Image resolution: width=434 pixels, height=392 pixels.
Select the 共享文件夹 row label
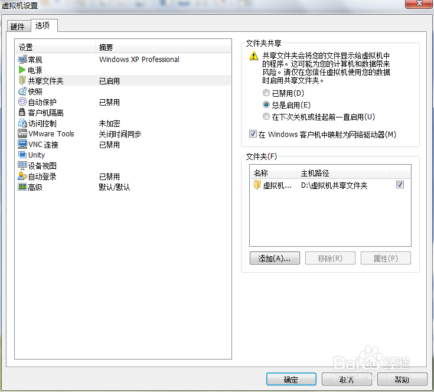45,81
